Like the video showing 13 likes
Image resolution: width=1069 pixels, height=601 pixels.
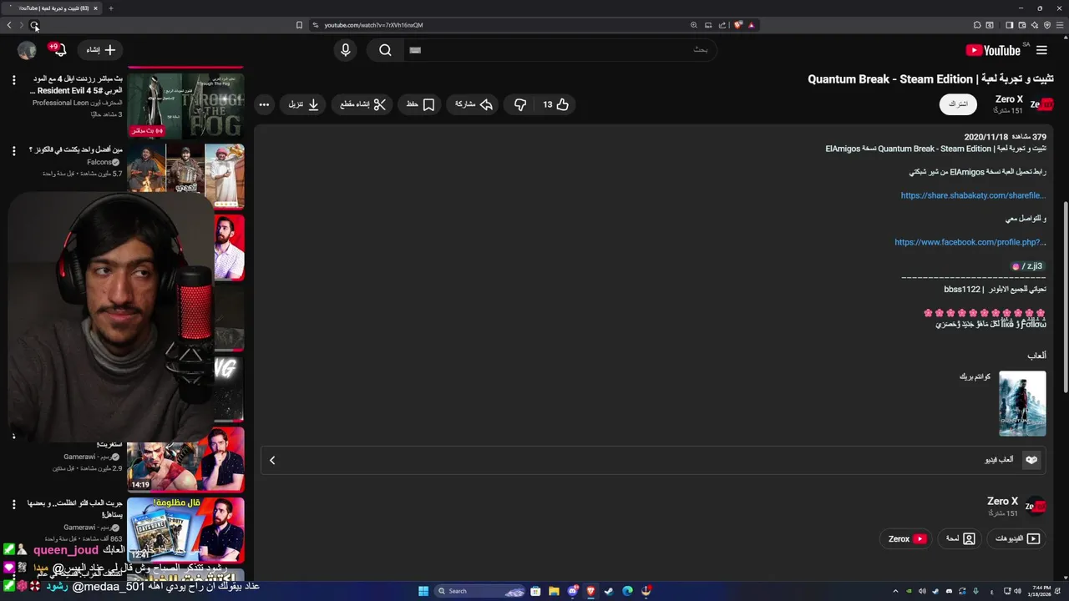pyautogui.click(x=556, y=104)
